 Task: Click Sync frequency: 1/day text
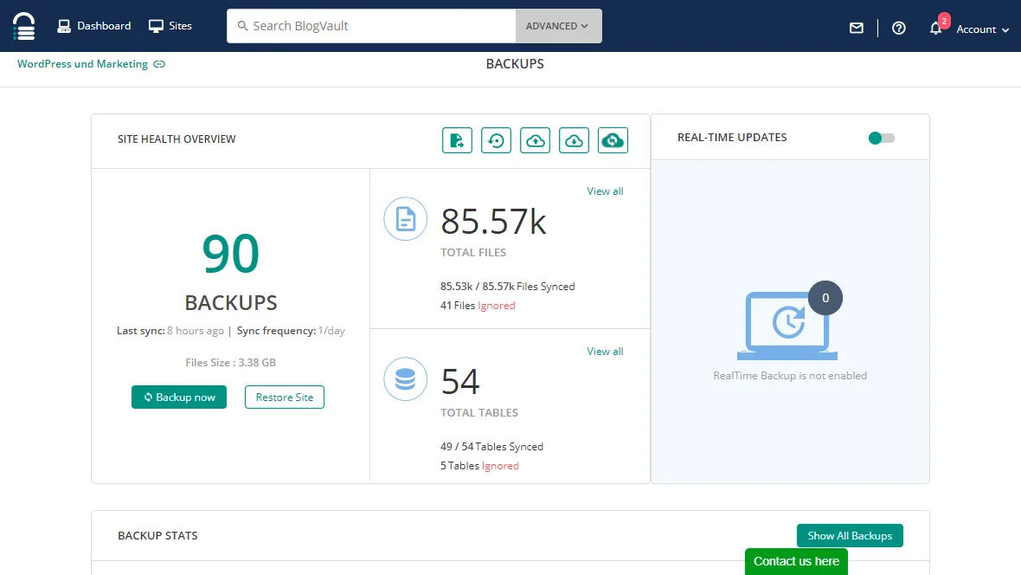[x=291, y=331]
